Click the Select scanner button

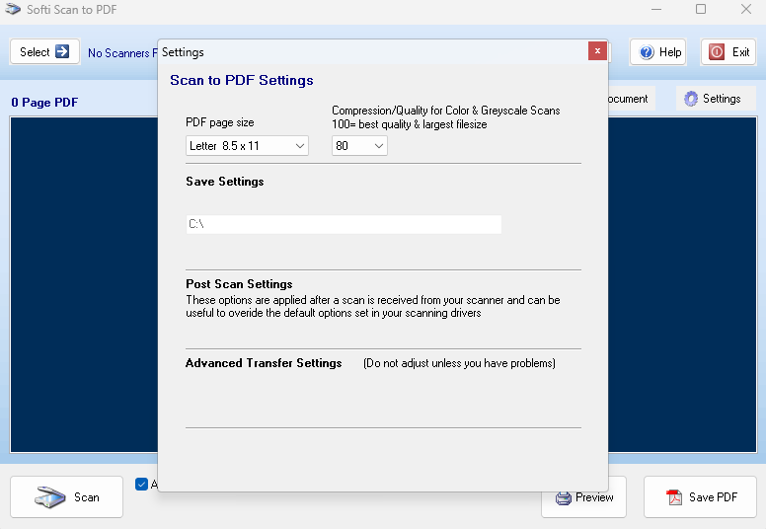[x=45, y=51]
